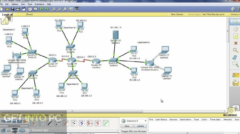Open the View menu
Screen dimensions: 240x134
[23, 4]
